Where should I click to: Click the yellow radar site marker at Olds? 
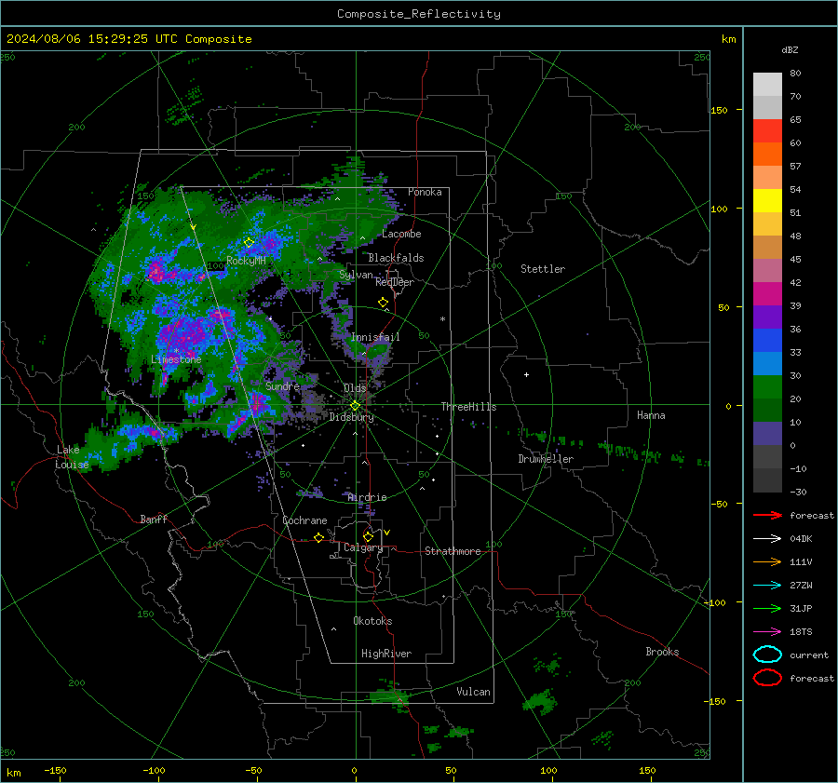tap(355, 406)
